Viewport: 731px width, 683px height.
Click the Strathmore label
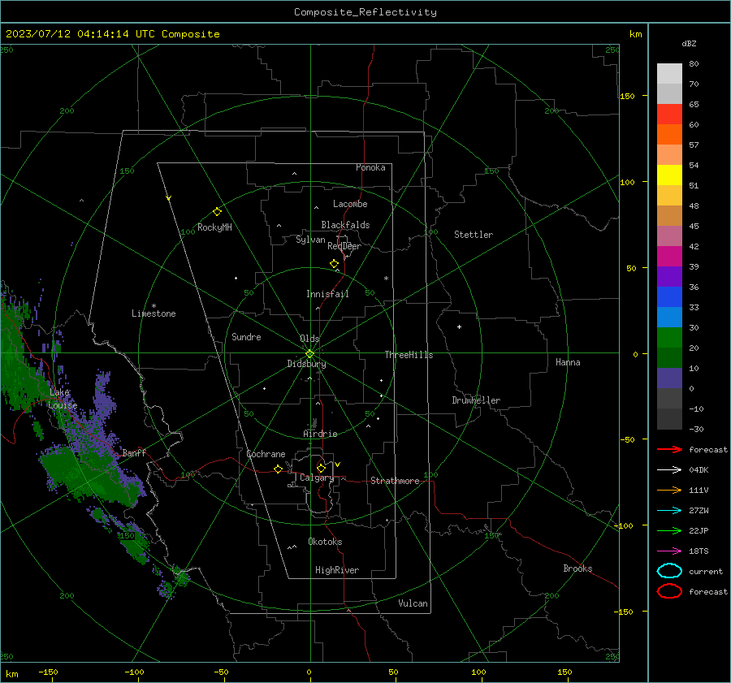pyautogui.click(x=395, y=481)
